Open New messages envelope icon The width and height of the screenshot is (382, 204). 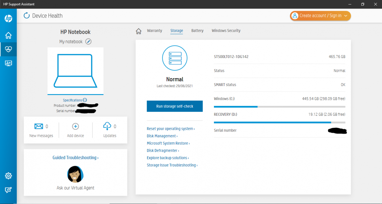point(39,127)
